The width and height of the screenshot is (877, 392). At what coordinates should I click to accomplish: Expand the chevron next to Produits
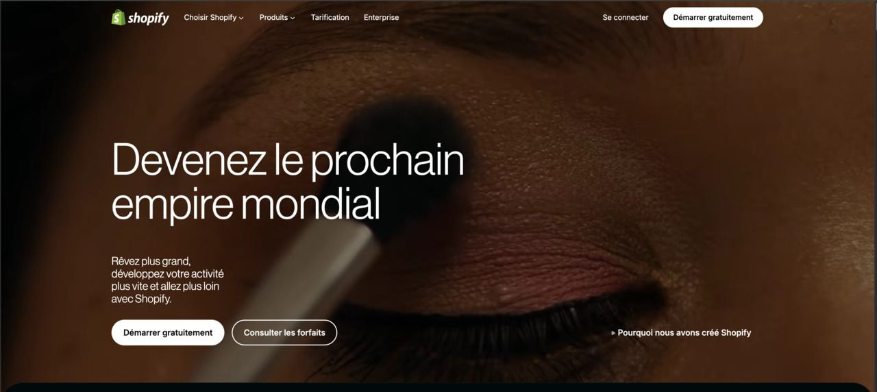tap(293, 19)
